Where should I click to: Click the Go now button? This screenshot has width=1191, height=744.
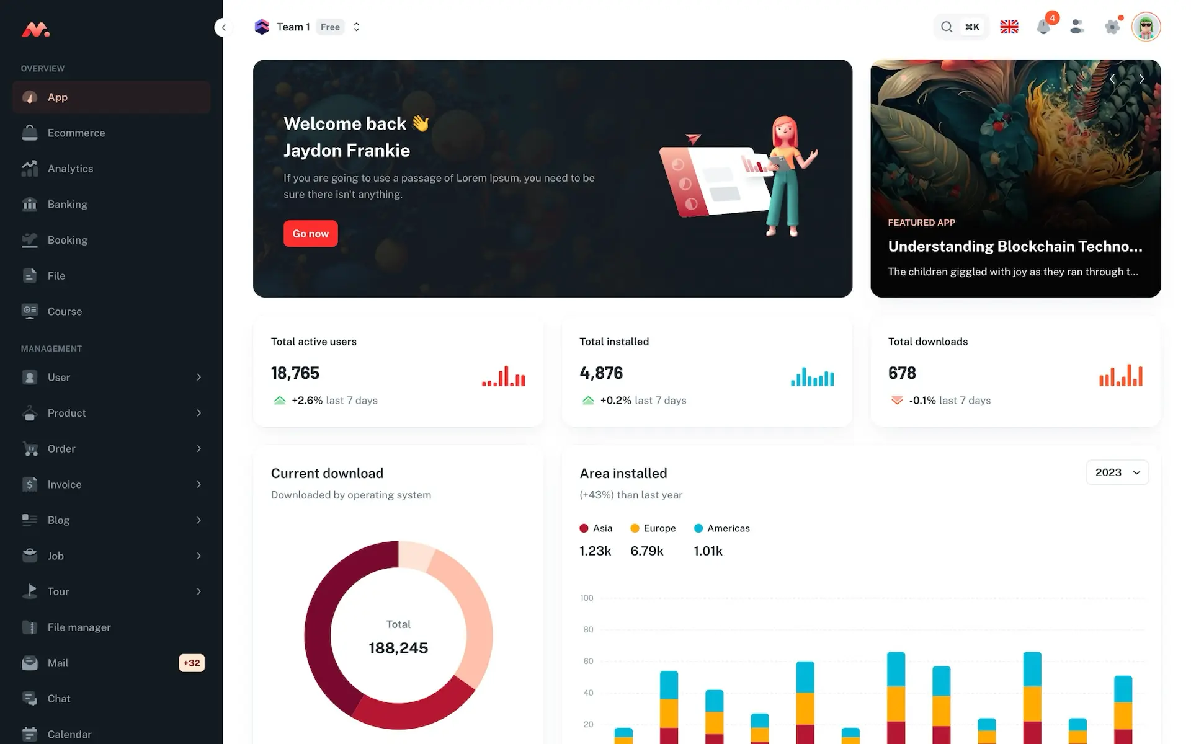(x=310, y=233)
